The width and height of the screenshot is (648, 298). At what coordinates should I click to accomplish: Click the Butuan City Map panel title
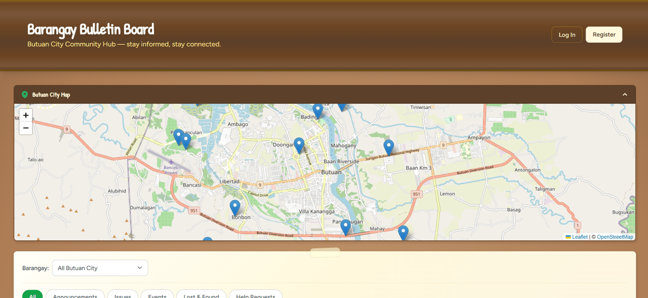(51, 95)
